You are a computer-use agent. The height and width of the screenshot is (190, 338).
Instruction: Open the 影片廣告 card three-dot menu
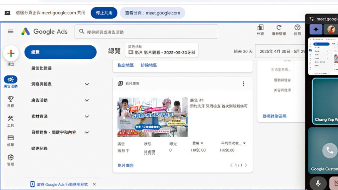click(244, 83)
